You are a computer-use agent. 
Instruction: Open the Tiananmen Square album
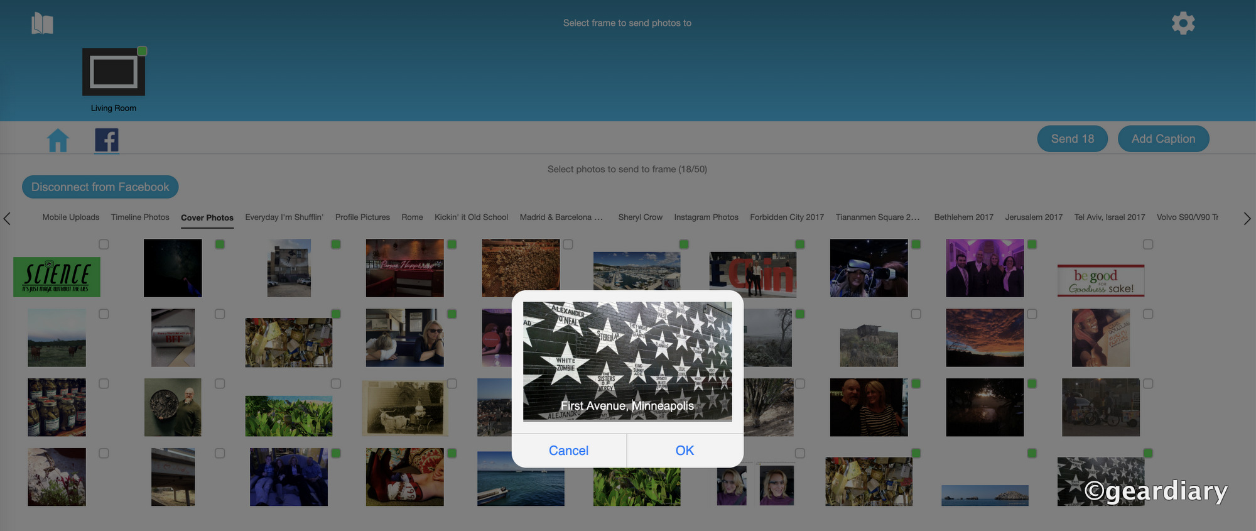[877, 217]
